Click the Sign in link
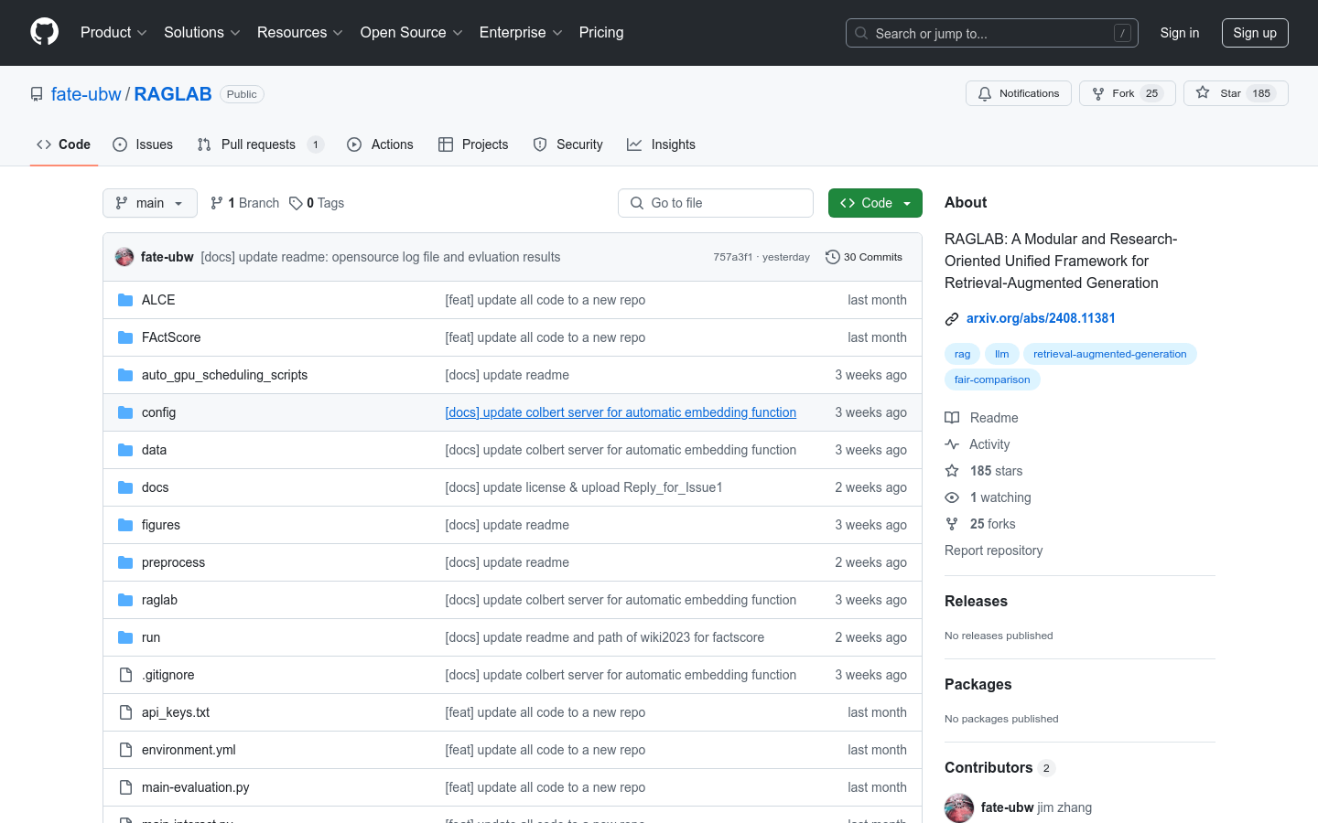The width and height of the screenshot is (1318, 823). pyautogui.click(x=1180, y=33)
